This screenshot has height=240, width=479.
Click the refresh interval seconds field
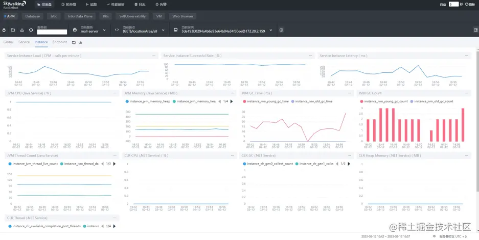[453, 4]
